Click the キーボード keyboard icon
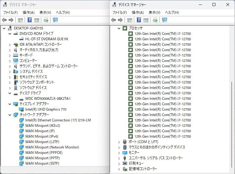Screen dimensions: 235x174 coord(16,55)
